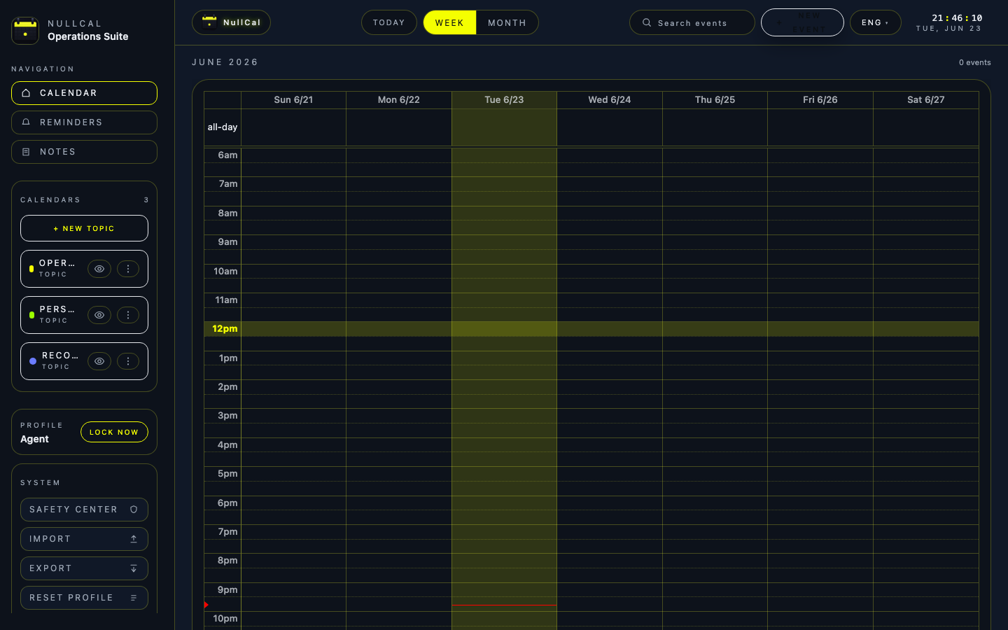Click the green color dot of PERS… topic
This screenshot has height=630, width=1008.
click(x=31, y=315)
